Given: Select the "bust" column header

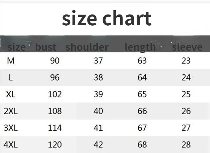Looking at the screenshot, I should point(46,47).
